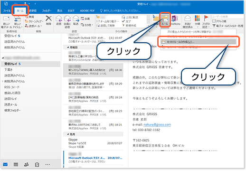
Task: Click the three-dots more navigation options
Action: [47, 164]
